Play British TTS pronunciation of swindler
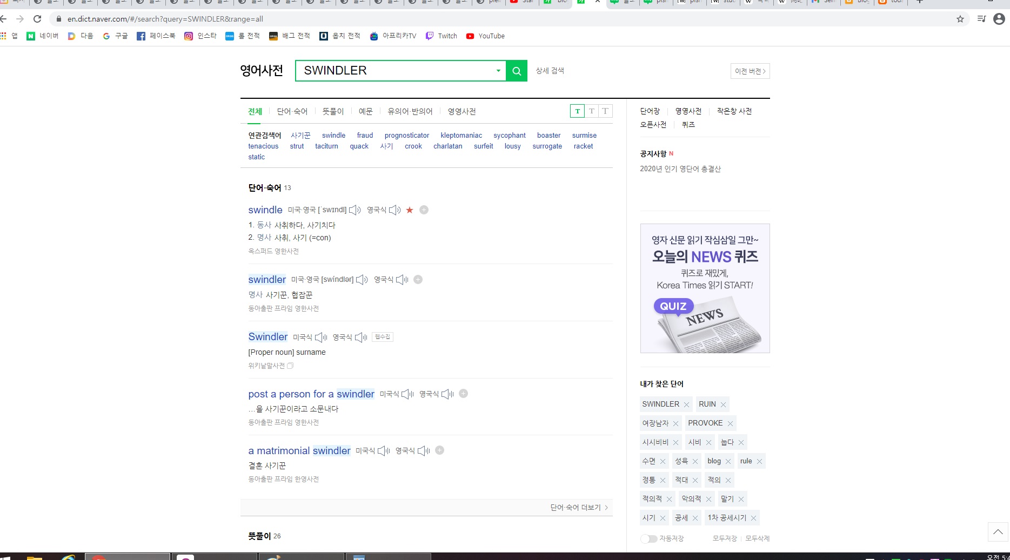1010x560 pixels. [403, 280]
